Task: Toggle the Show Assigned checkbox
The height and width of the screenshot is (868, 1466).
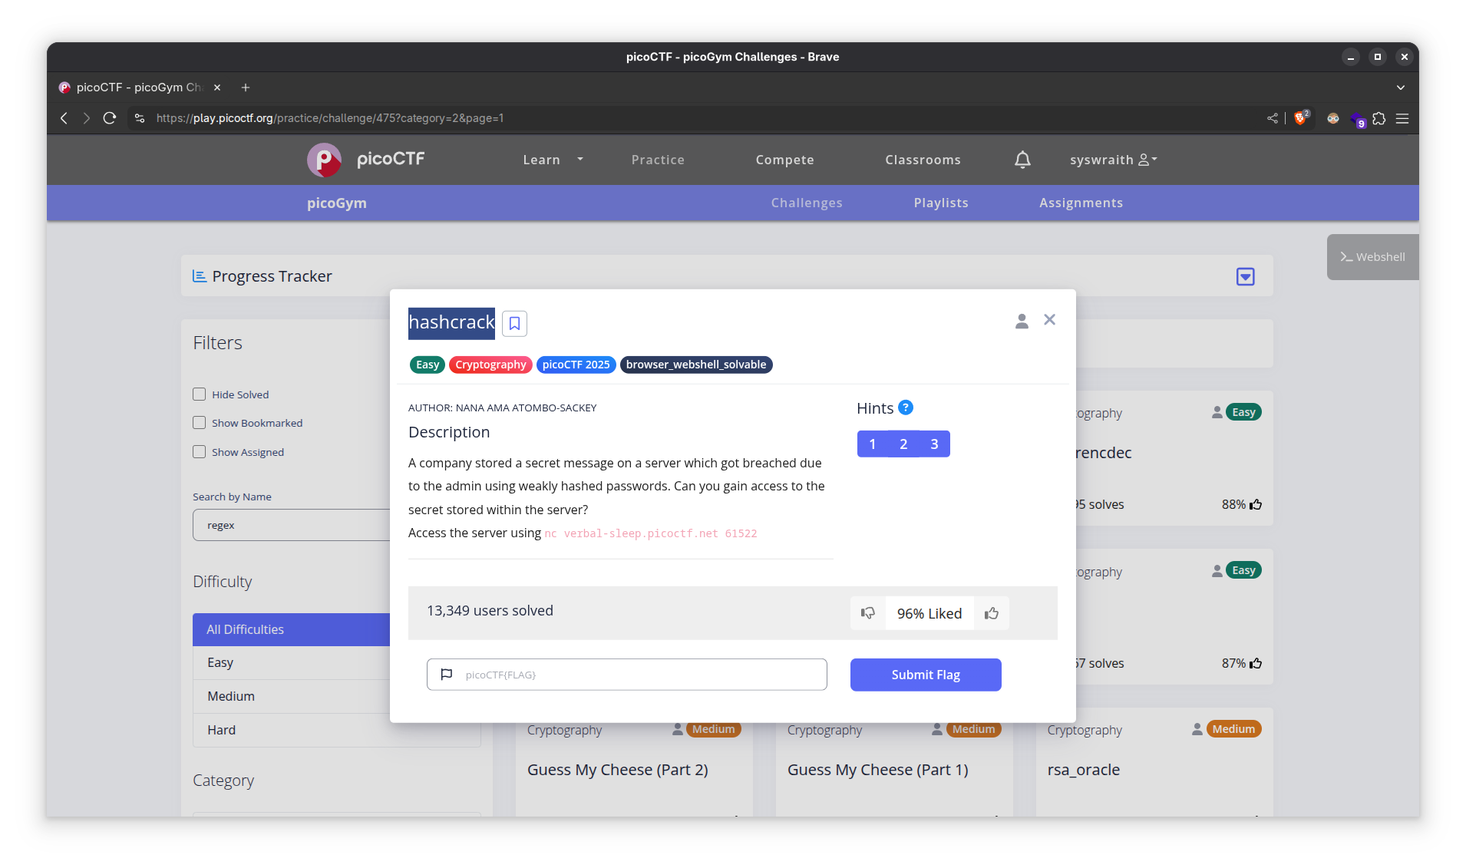Action: (x=200, y=452)
